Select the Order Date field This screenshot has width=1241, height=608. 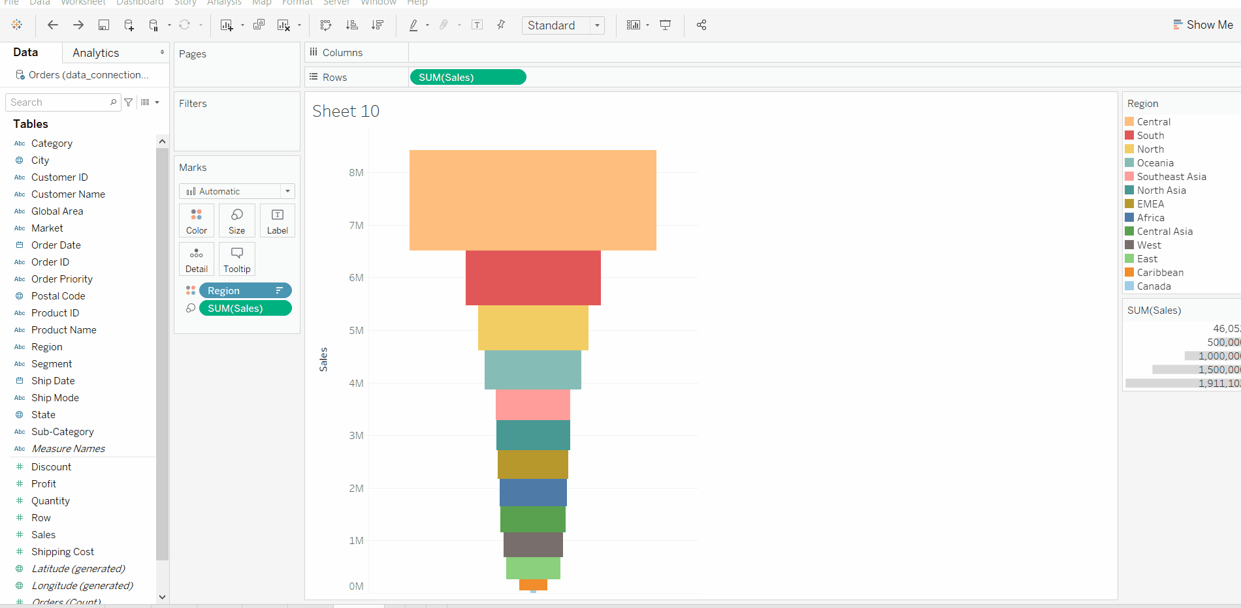56,245
